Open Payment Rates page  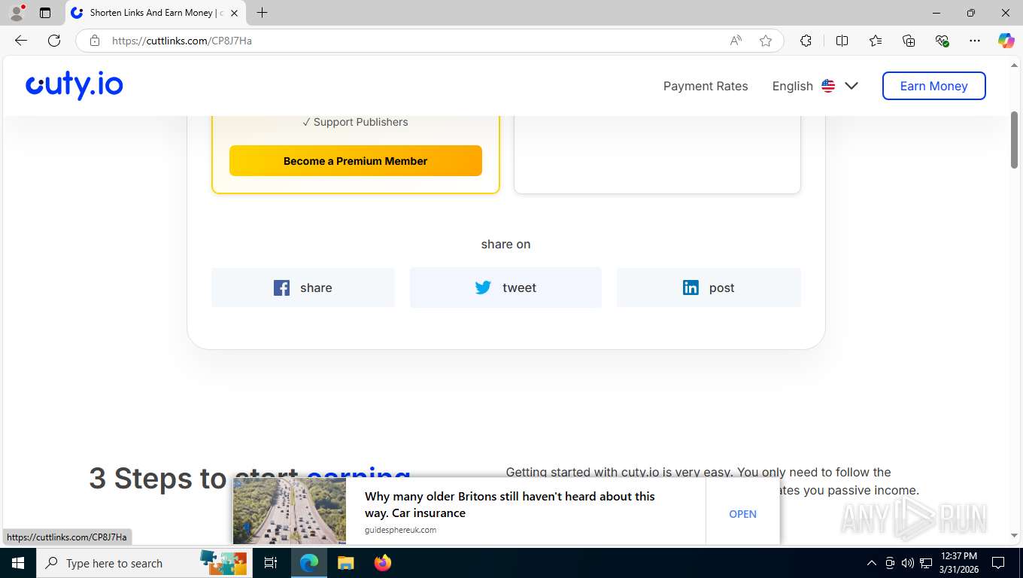click(x=706, y=86)
